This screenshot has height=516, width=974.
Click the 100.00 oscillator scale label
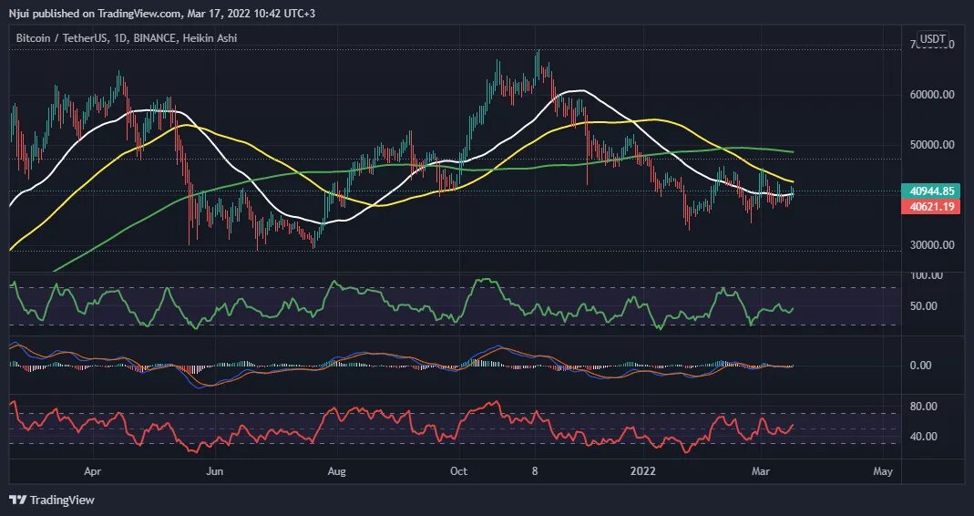click(x=926, y=275)
